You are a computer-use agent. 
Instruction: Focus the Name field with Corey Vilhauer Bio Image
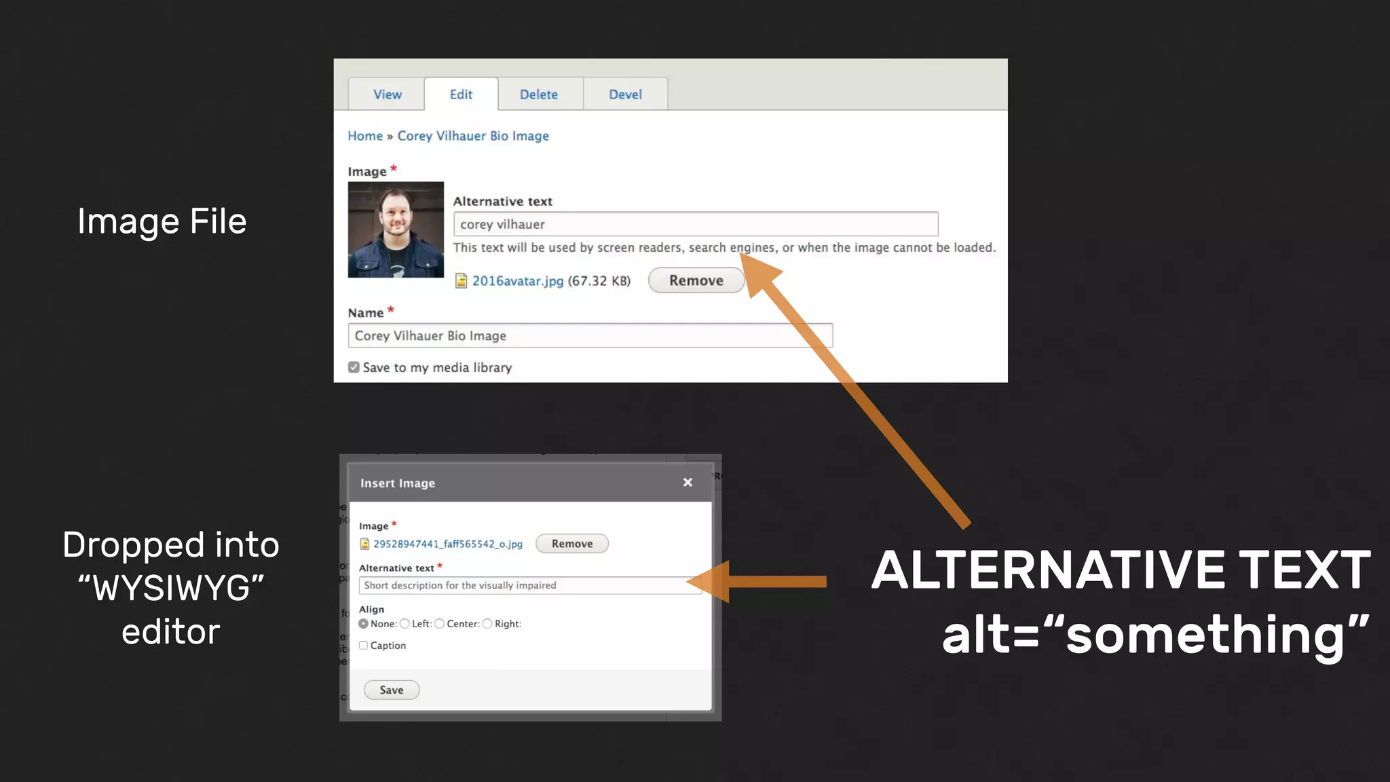590,335
